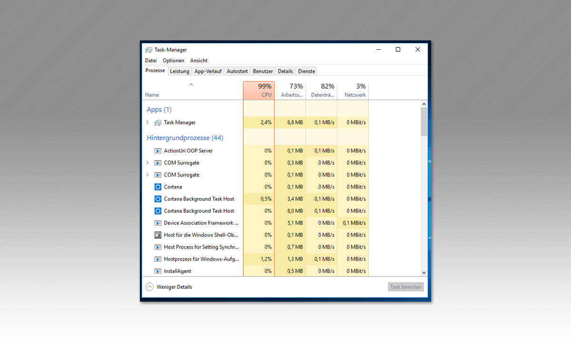571x342 pixels.
Task: Switch to the Details tab
Action: pos(285,71)
